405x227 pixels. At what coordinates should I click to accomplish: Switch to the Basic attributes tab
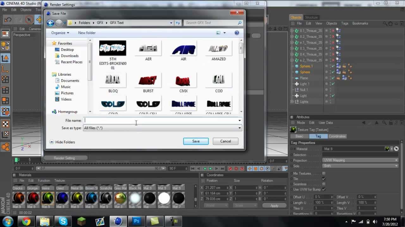299,136
